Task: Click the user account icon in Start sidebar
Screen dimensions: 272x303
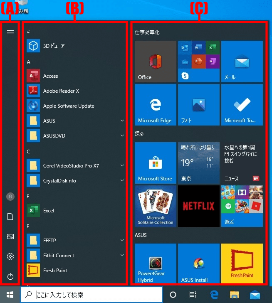Action: pos(10,197)
